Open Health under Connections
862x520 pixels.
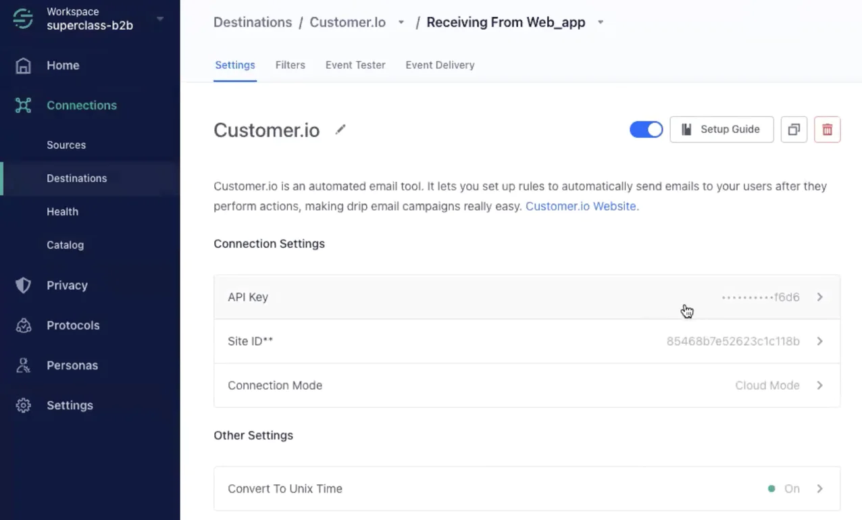click(62, 211)
